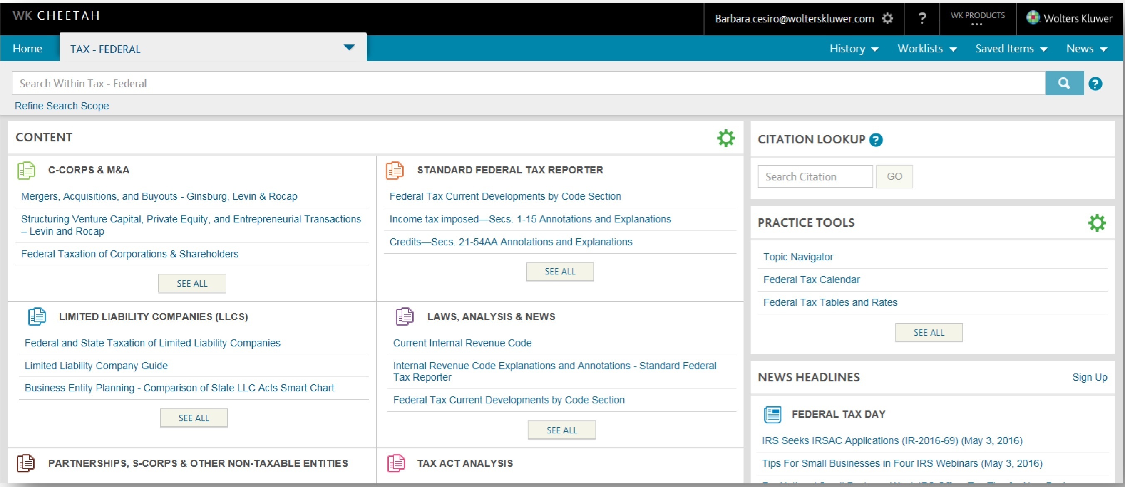Open Topic Navigator tool
Viewport: 1125px width, 487px height.
point(798,257)
